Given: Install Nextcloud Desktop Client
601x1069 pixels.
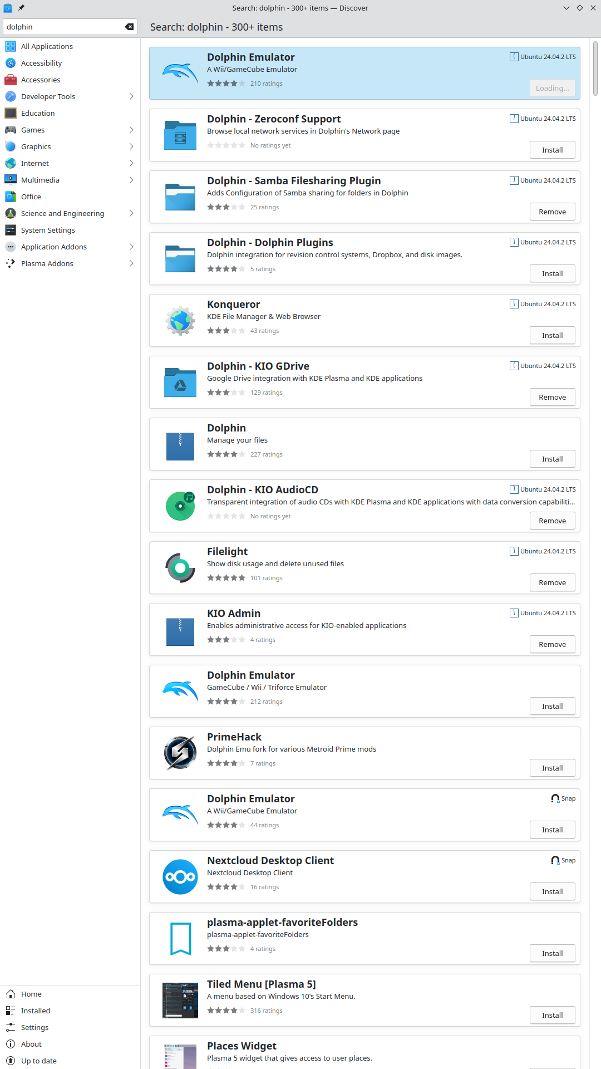Looking at the screenshot, I should click(x=553, y=891).
